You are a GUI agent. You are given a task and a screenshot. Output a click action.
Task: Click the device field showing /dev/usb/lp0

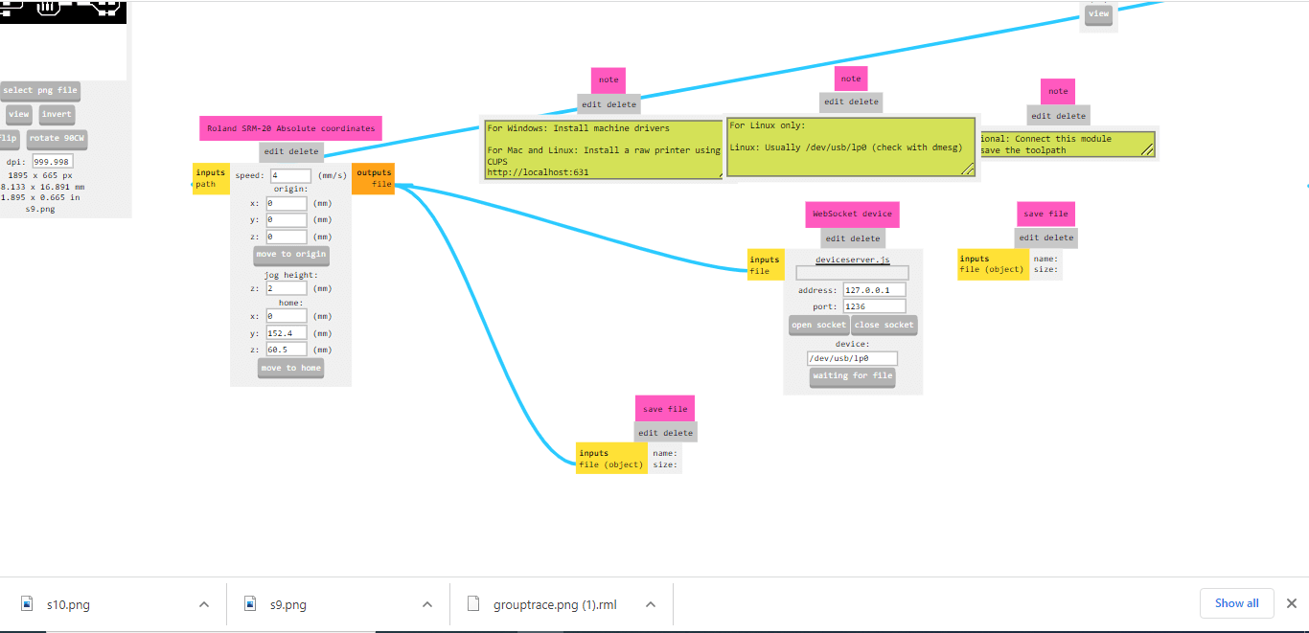tap(853, 358)
